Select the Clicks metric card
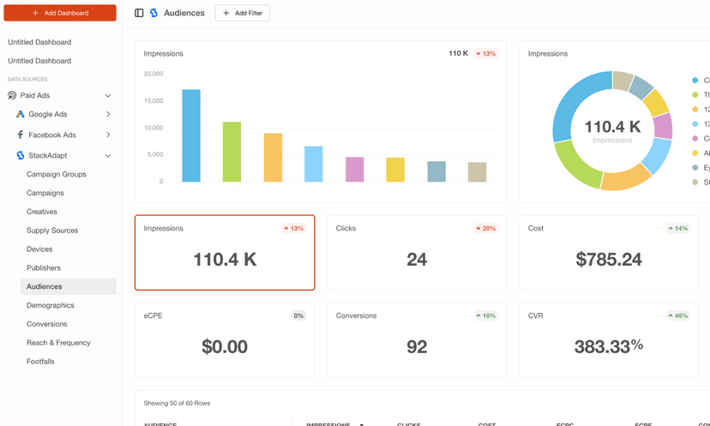 pos(417,253)
